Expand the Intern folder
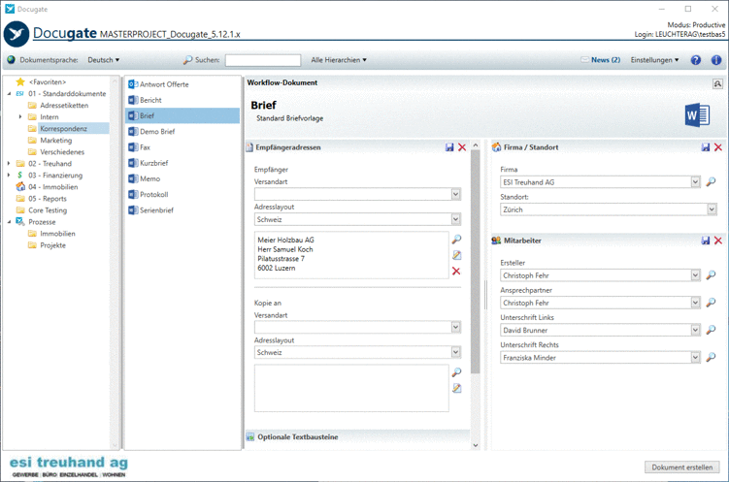The image size is (729, 482). point(20,116)
